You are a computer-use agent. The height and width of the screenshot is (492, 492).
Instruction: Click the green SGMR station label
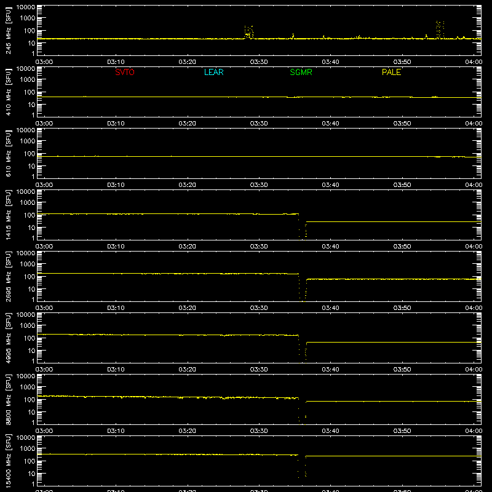[301, 72]
